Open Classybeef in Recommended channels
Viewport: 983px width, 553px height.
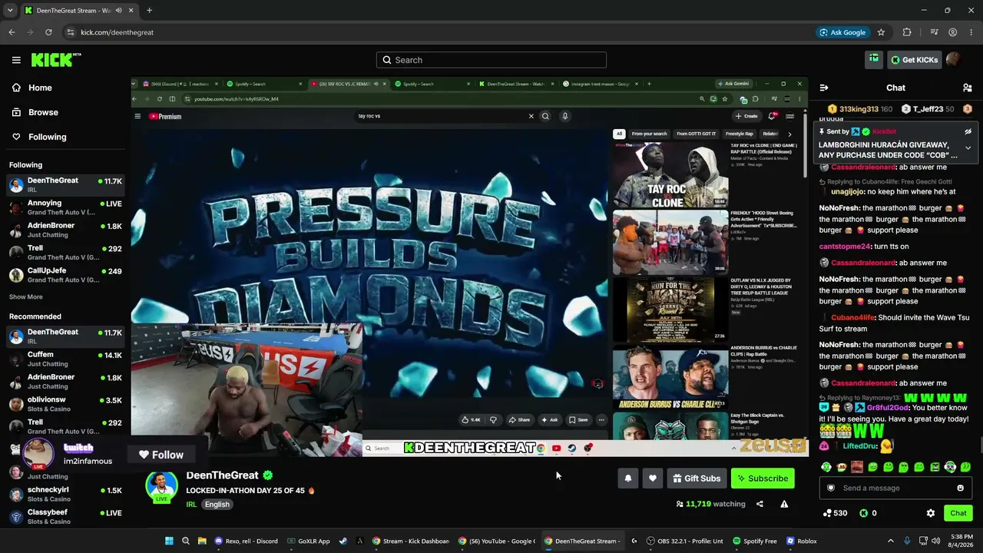tap(65, 517)
